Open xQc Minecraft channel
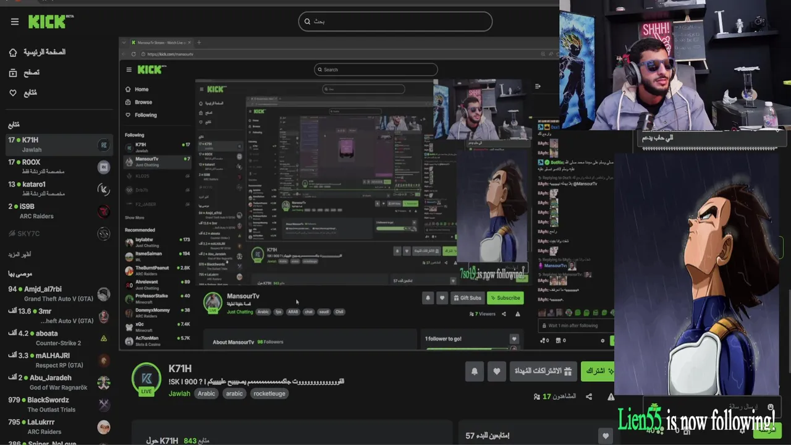 [157, 326]
